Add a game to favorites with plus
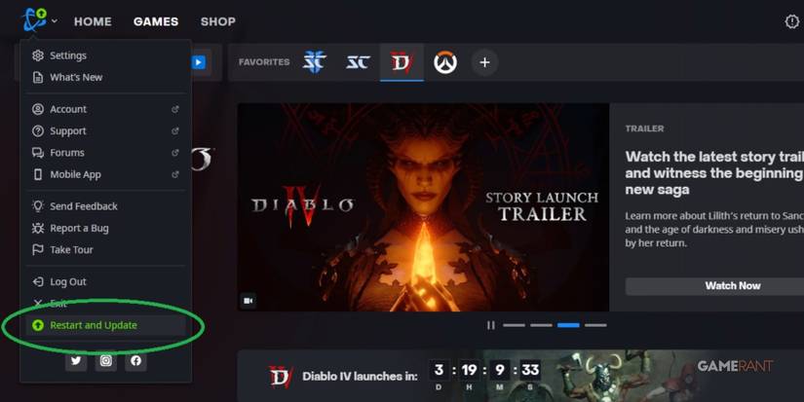Viewport: 804px width, 402px height. pos(484,62)
